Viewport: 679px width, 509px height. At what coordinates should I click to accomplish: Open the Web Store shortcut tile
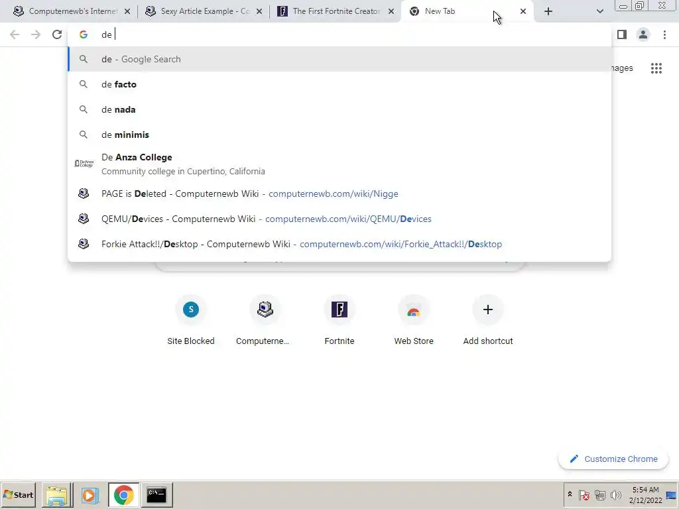click(414, 320)
